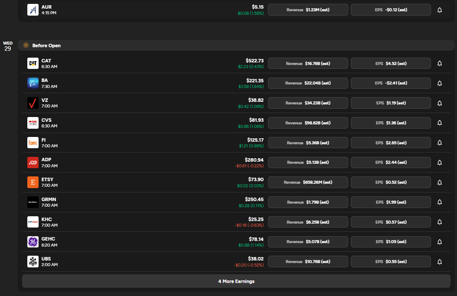Select the CAT ticker symbol

[x=46, y=61]
